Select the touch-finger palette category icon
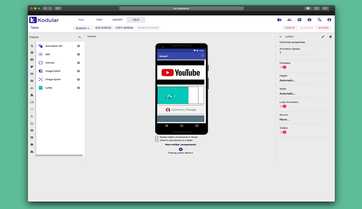 click(x=32, y=46)
